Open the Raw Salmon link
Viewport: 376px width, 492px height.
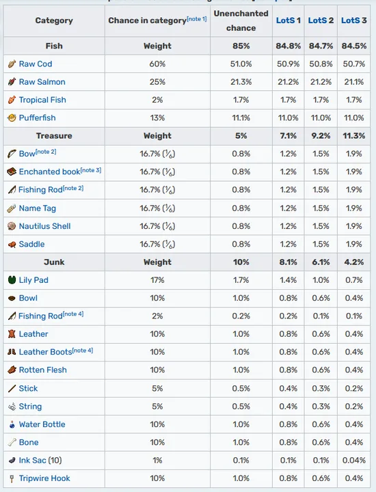(42, 82)
